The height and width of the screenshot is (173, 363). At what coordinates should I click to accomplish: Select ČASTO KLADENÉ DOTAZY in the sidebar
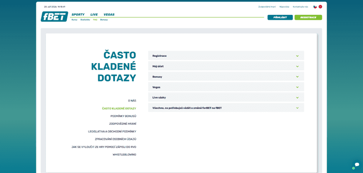(119, 108)
